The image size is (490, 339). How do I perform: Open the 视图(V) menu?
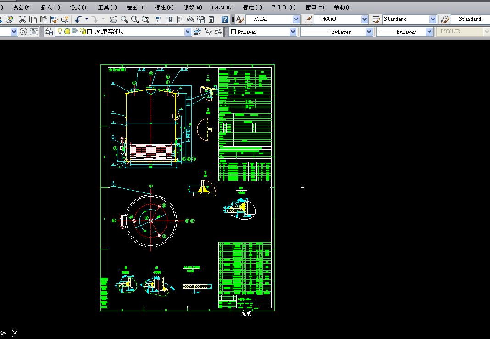click(x=22, y=7)
